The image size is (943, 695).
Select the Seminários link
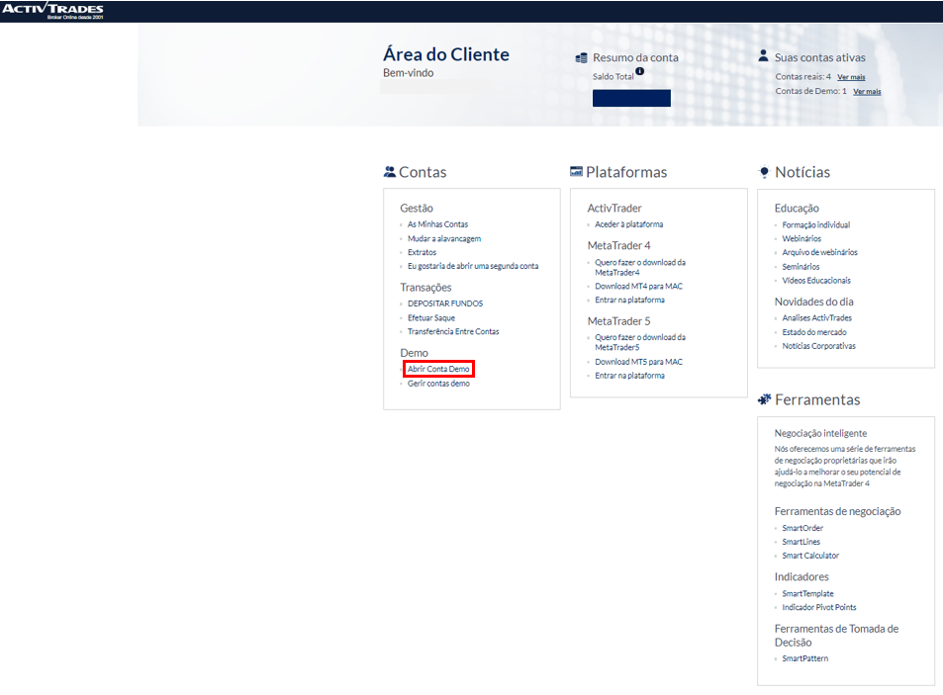click(x=801, y=267)
